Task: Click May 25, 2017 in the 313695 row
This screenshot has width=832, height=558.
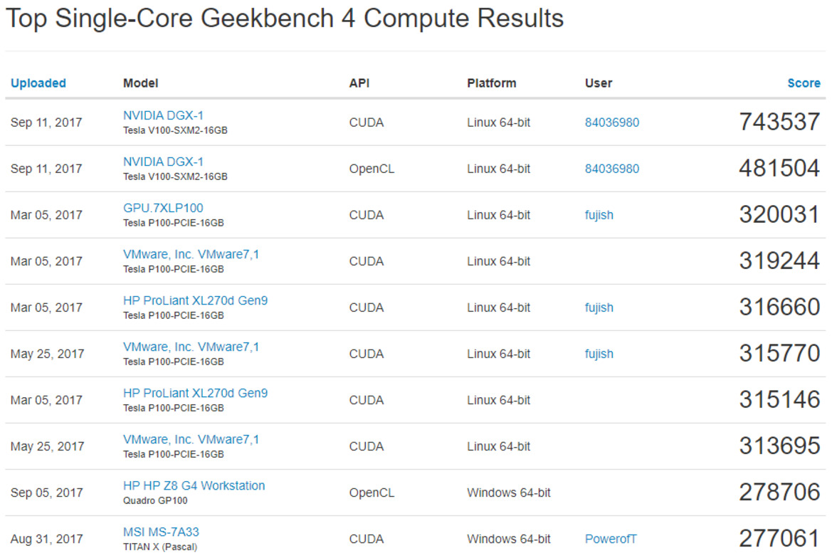Action: pos(47,446)
